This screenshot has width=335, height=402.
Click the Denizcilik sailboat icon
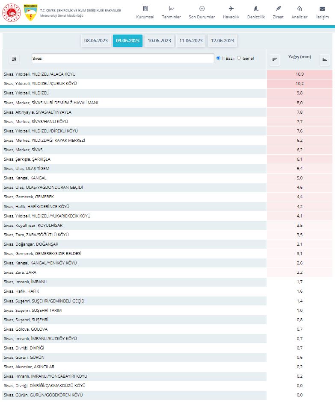pos(256,9)
